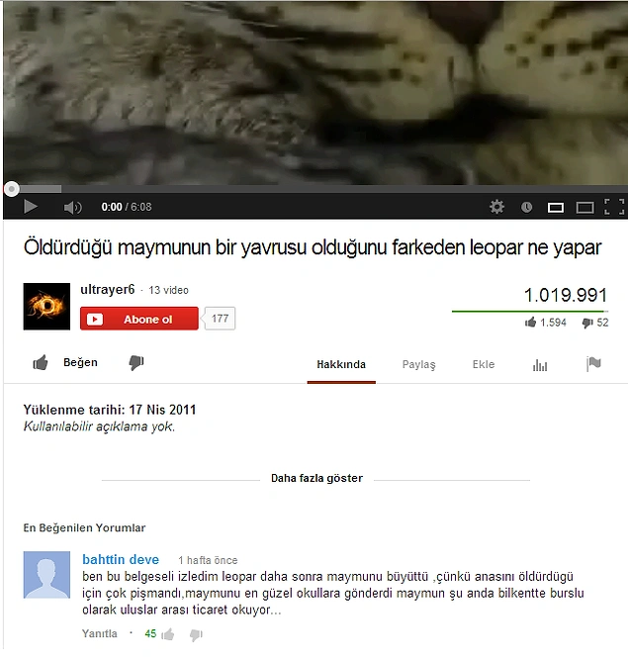
Task: Open the Hakkında tab
Action: [x=341, y=364]
